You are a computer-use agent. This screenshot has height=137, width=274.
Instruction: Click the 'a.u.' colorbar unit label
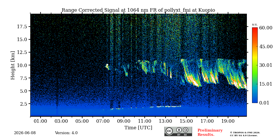(x=255, y=25)
